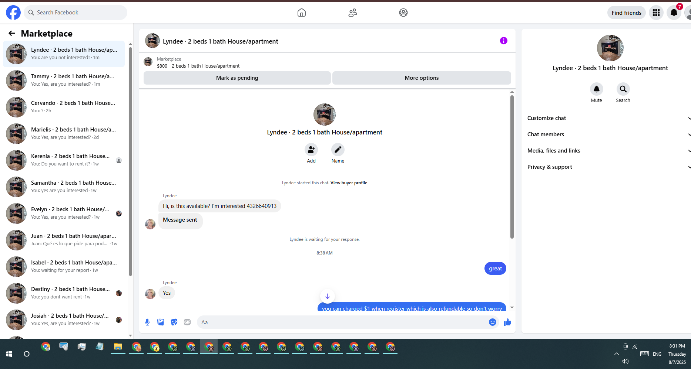Open the Kerenia conversation
The height and width of the screenshot is (369, 691).
tap(64, 160)
